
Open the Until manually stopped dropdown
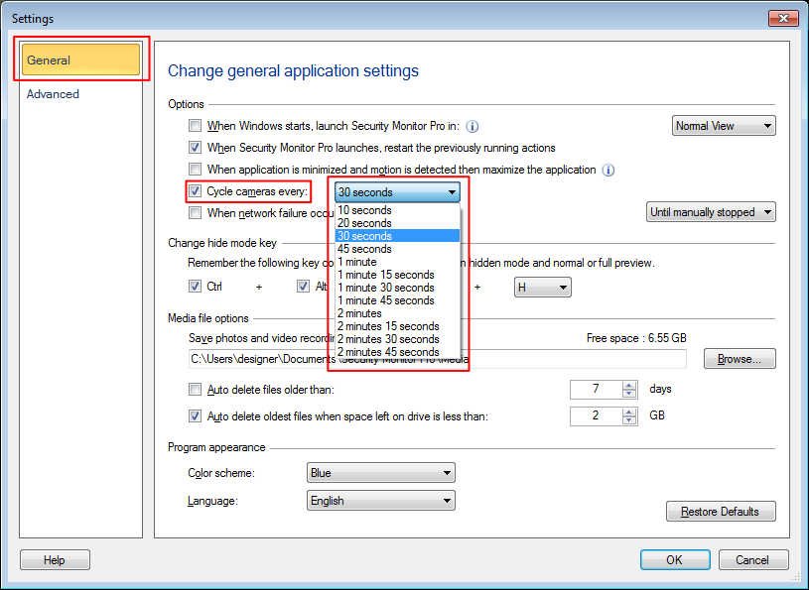711,212
